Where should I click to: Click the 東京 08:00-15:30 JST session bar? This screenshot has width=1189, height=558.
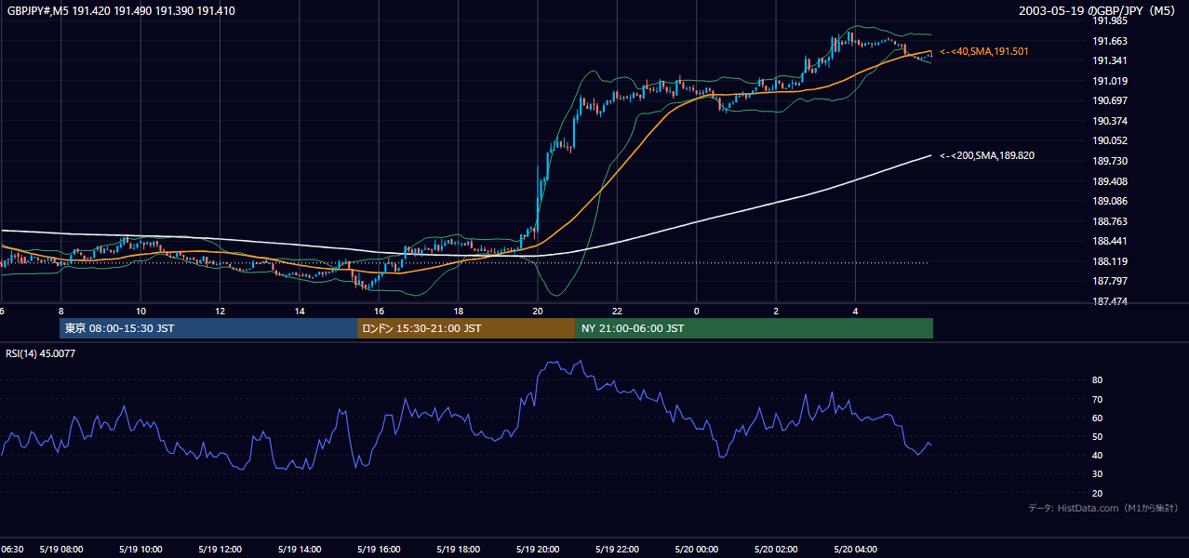point(207,328)
